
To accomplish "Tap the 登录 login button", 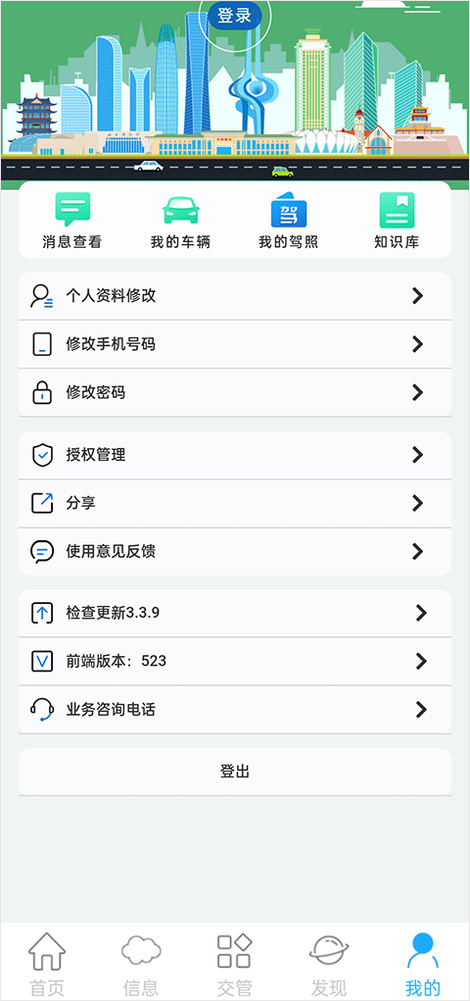I will (x=235, y=16).
